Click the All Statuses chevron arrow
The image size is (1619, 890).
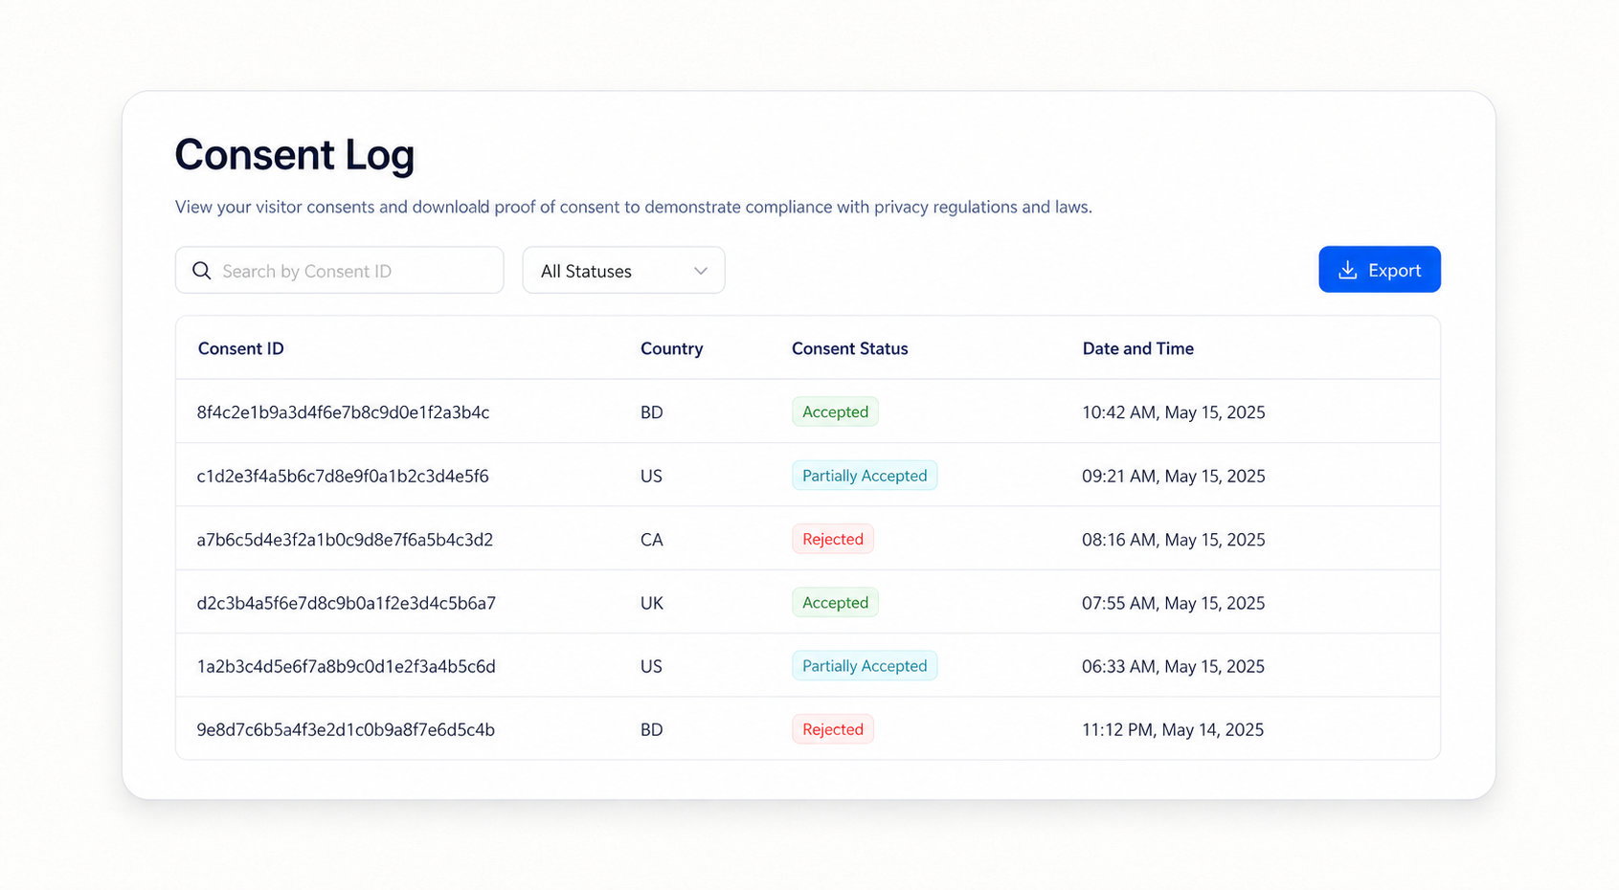coord(701,271)
